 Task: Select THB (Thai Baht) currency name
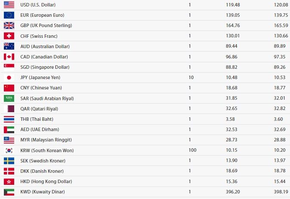[37, 119]
